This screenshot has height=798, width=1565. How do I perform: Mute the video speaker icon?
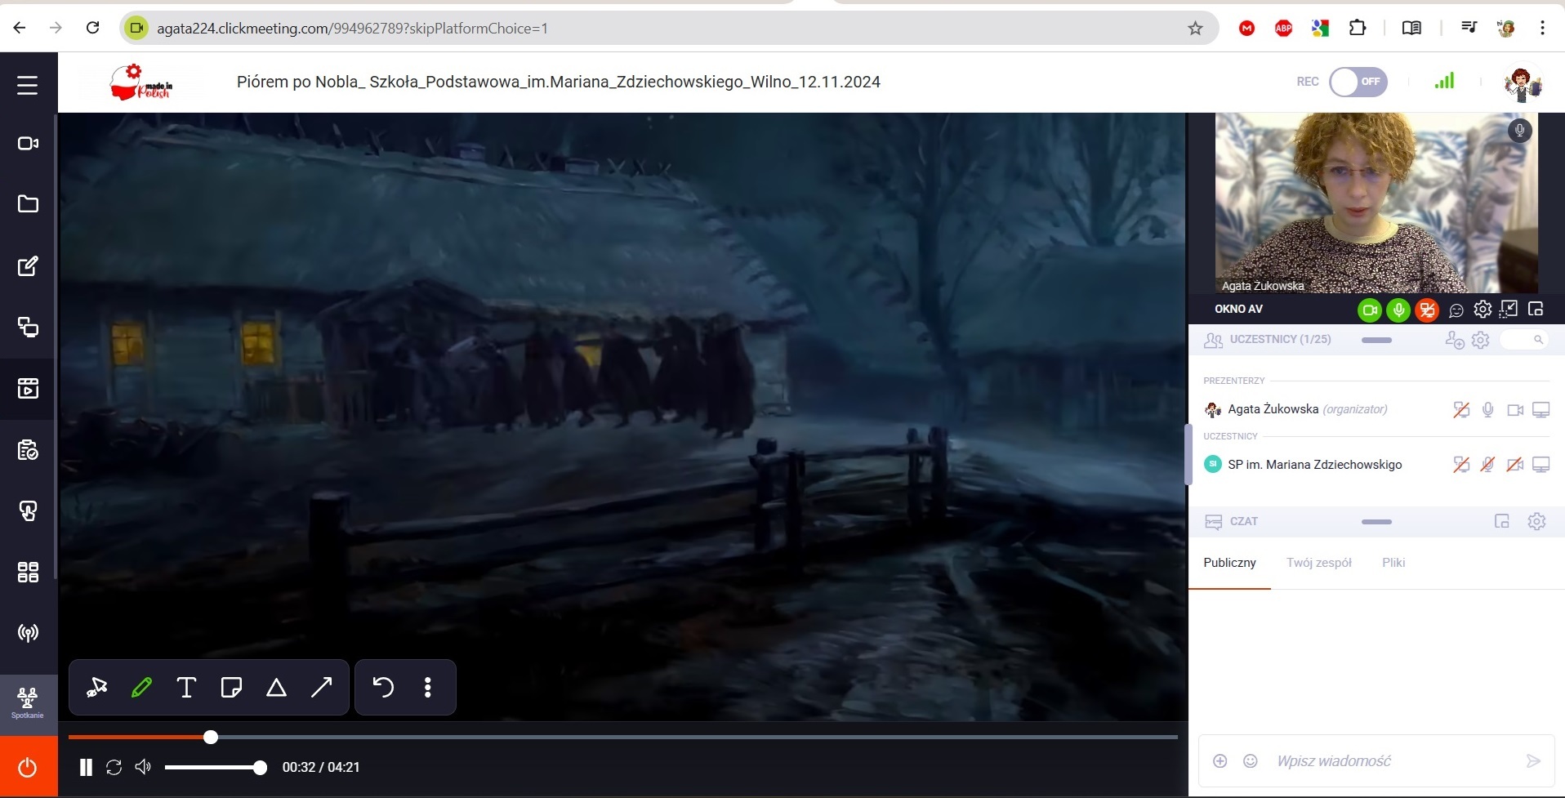[x=143, y=767]
